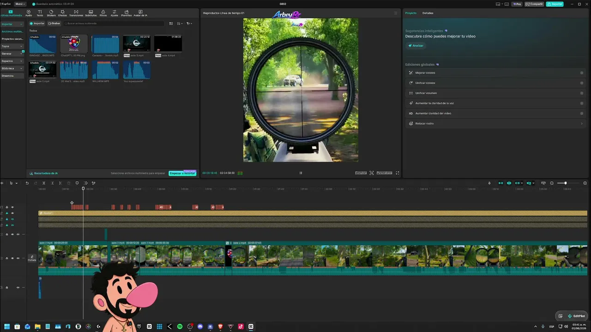Click the Buscar archivos multimedia search field
This screenshot has width=591, height=332.
[x=114, y=24]
